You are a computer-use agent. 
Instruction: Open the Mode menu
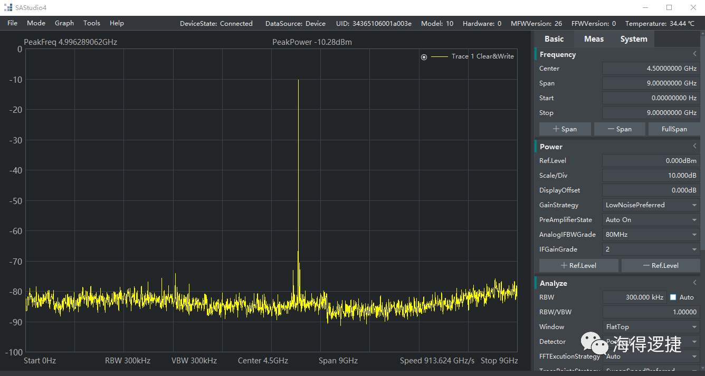(36, 23)
